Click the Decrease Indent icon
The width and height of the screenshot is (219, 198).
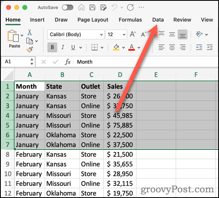click(x=199, y=47)
